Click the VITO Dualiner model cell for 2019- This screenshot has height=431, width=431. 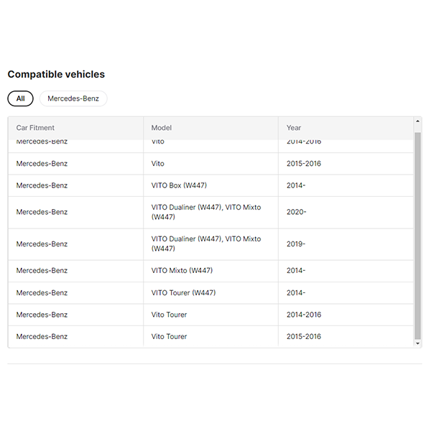[205, 244]
